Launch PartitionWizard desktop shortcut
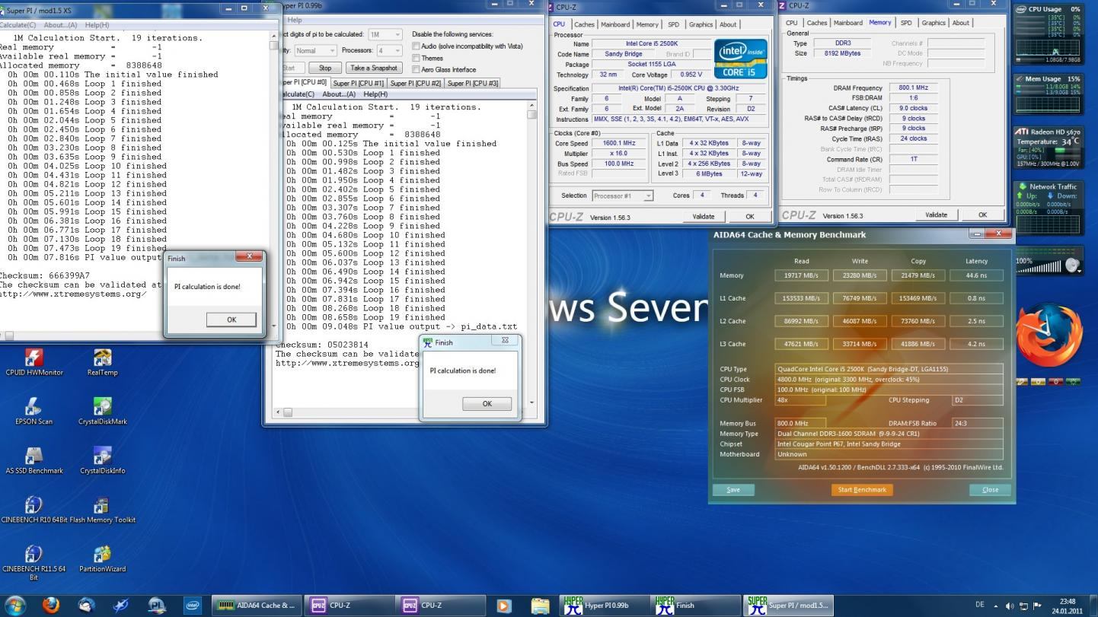The height and width of the screenshot is (617, 1098). 102,559
